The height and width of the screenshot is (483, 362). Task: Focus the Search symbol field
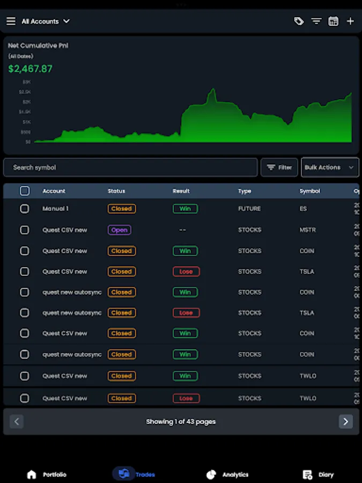(x=130, y=167)
